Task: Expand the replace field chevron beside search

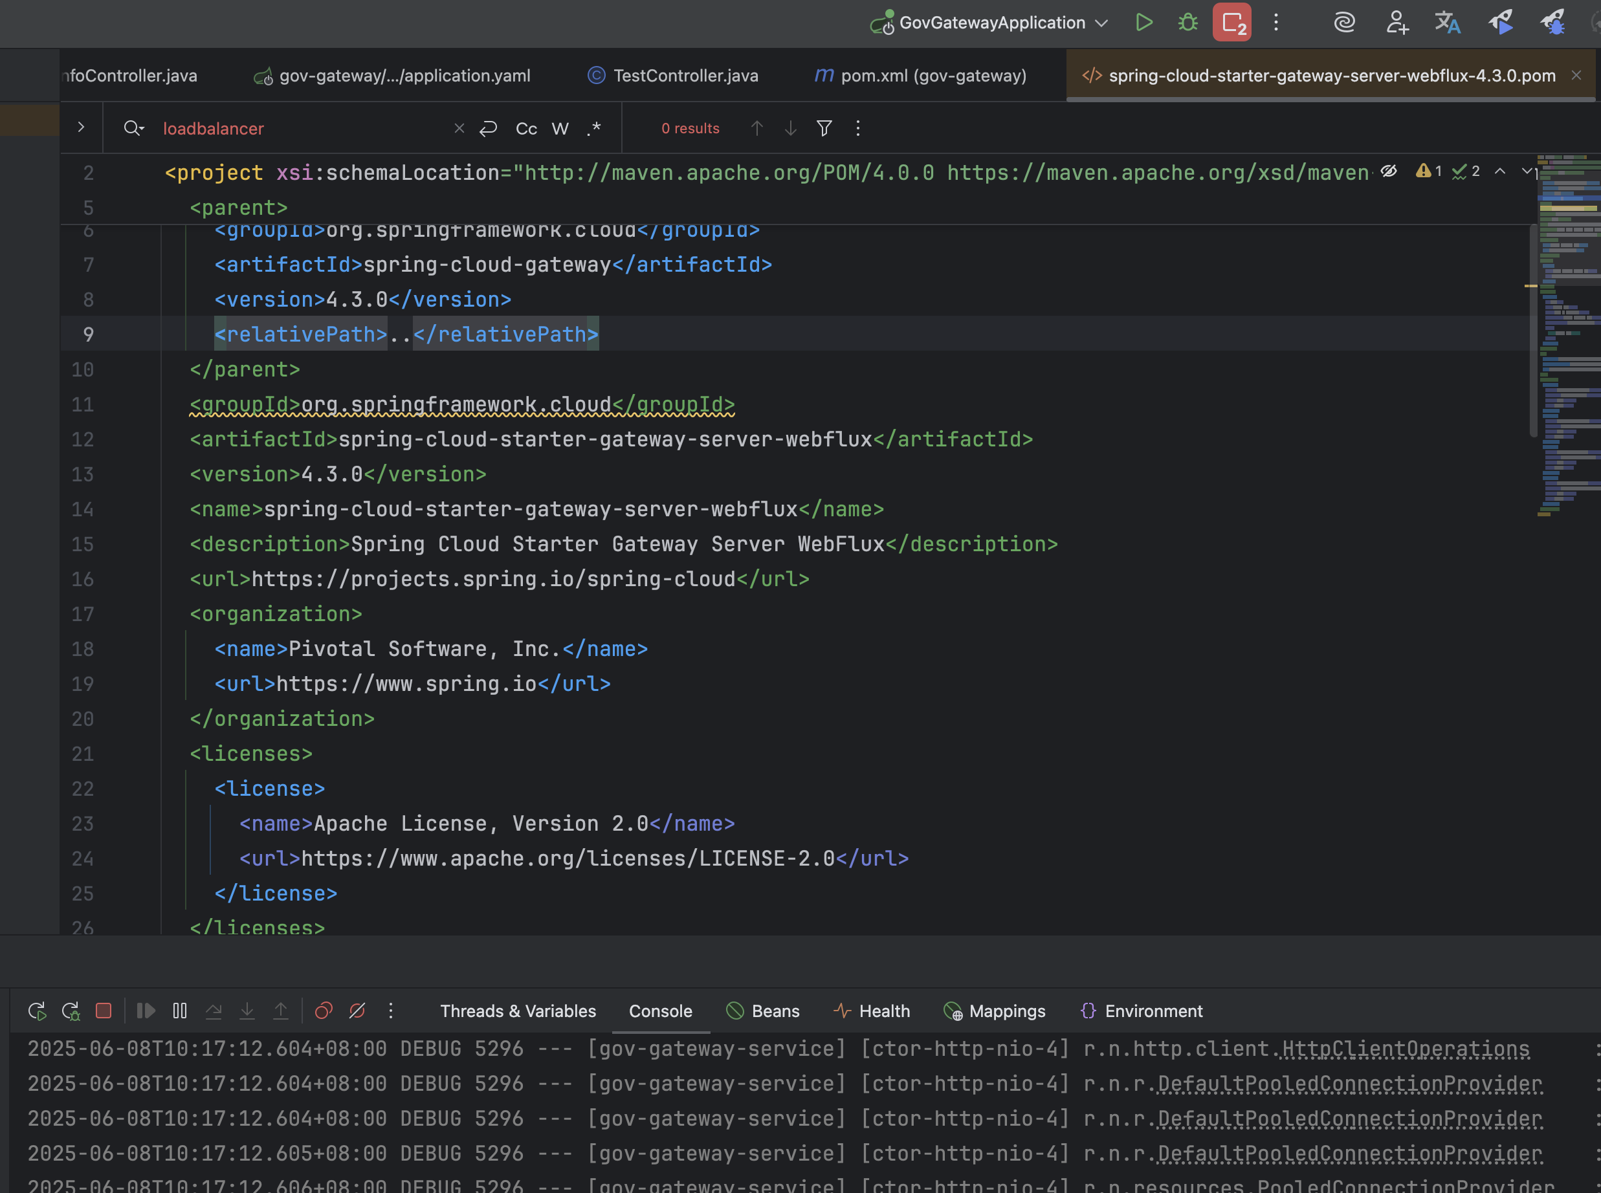Action: [81, 127]
